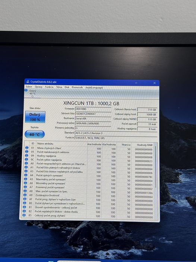This screenshot has width=196, height=262.
Task: Click status icon of attribute A8 row
Action: coord(25,191)
